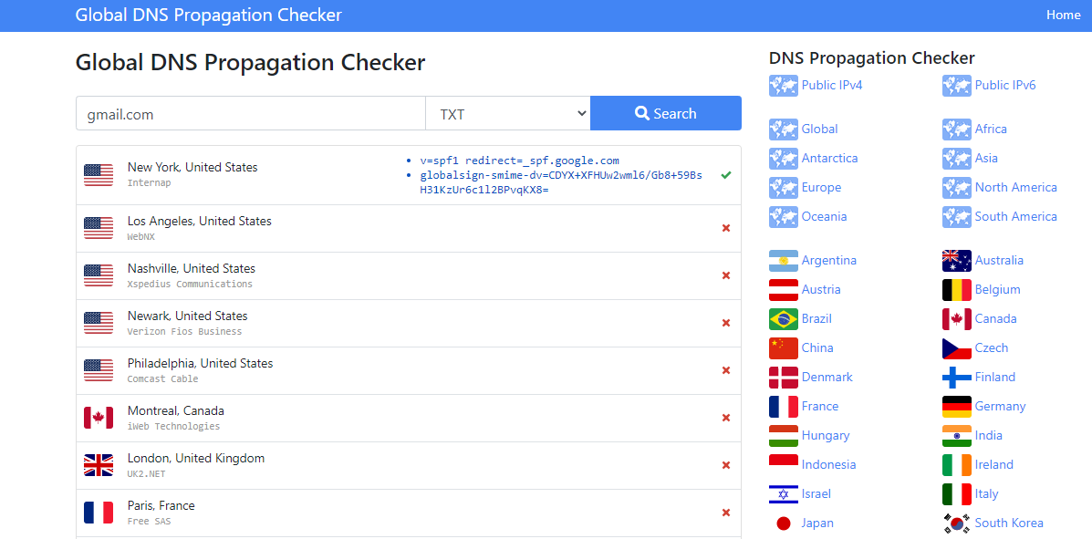Image resolution: width=1092 pixels, height=539 pixels.
Task: Select Africa from the region filters
Action: click(991, 129)
